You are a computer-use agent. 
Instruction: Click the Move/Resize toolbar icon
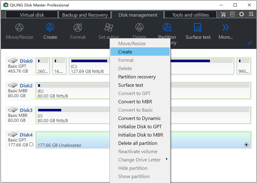click(19, 27)
